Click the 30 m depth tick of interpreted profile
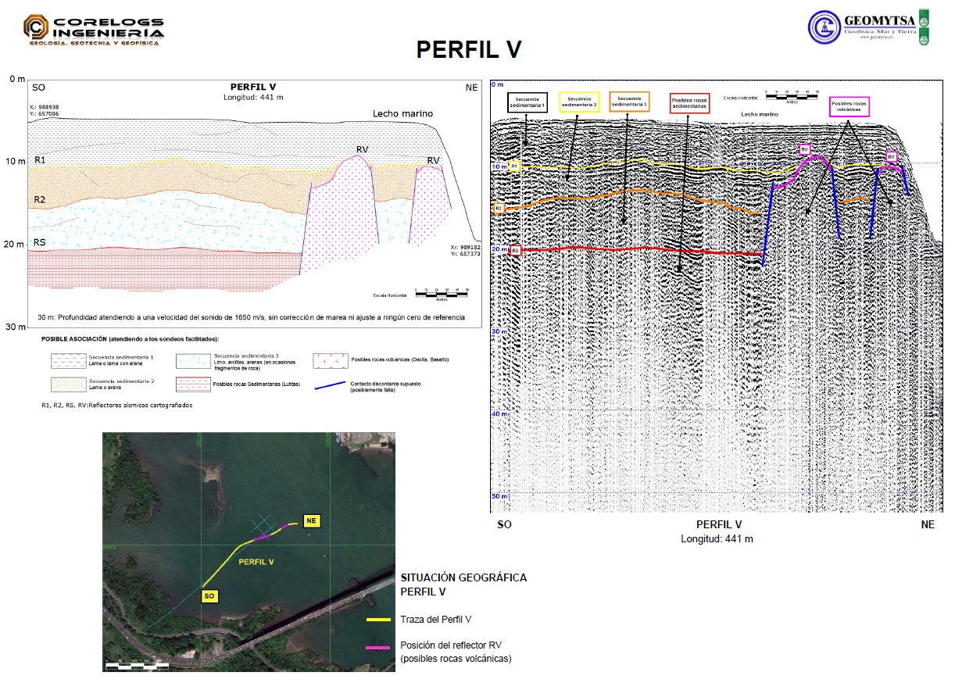 tap(14, 327)
